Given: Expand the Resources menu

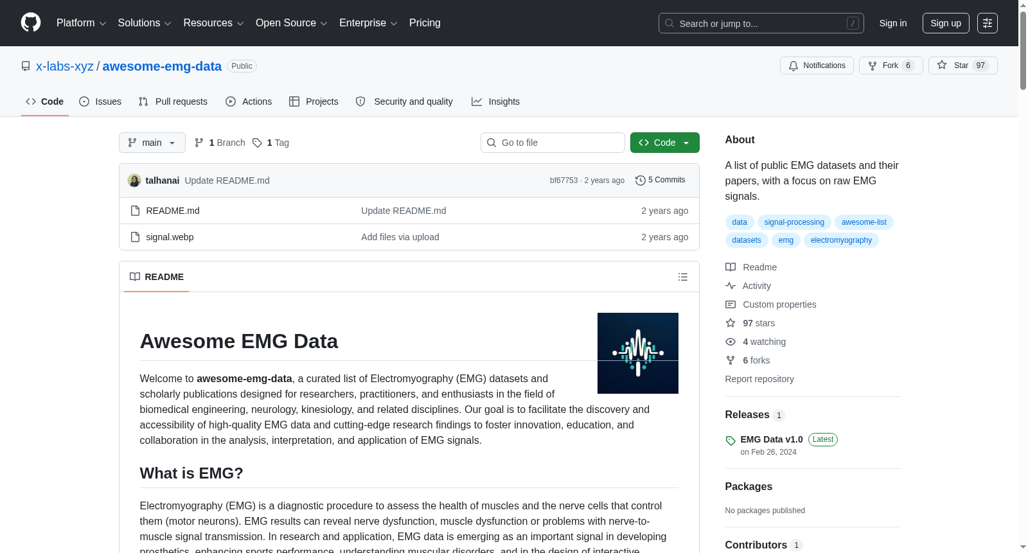Looking at the screenshot, I should [213, 23].
